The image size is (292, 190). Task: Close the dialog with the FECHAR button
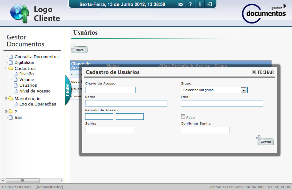pos(263,72)
